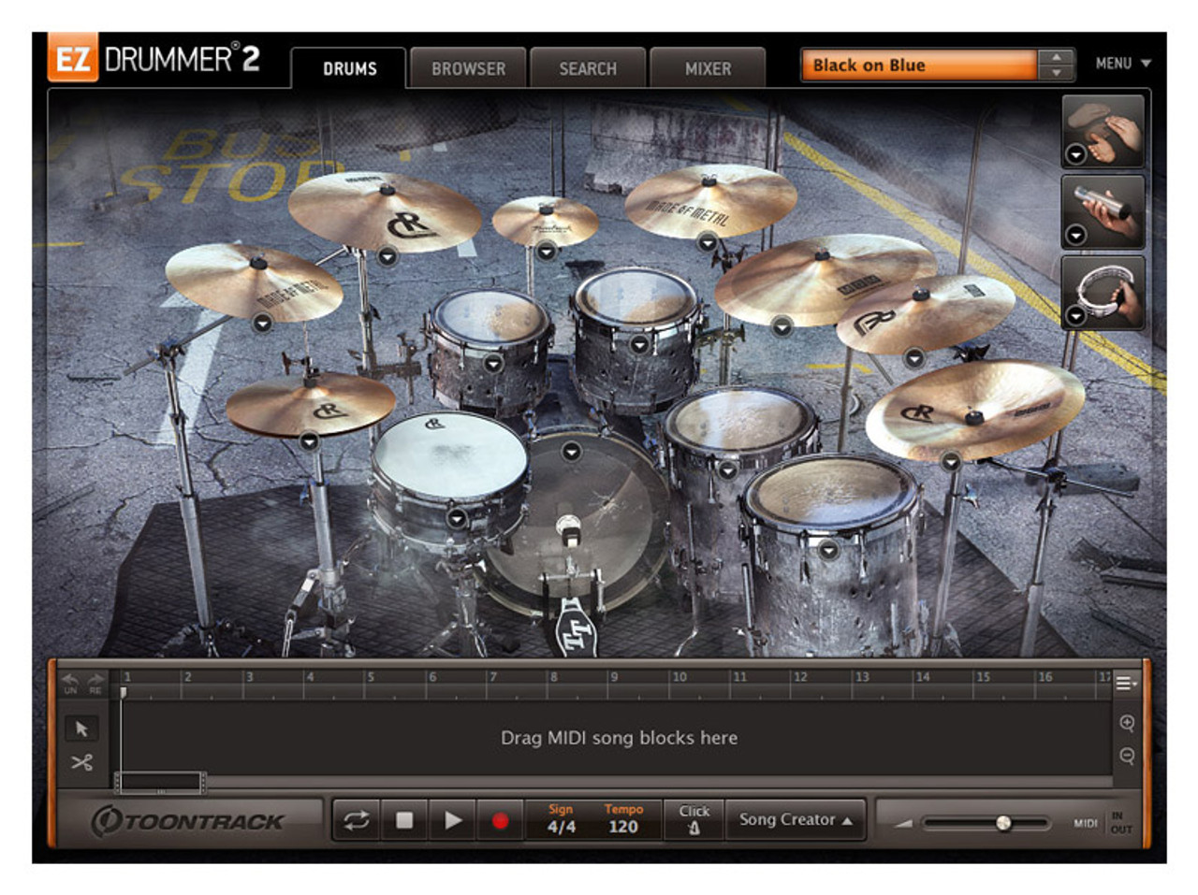Step to previous preset with up arrow

click(x=1056, y=57)
